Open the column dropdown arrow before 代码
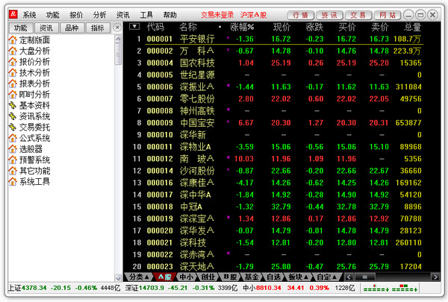Screen dimensions: 448x302 coord(134,27)
